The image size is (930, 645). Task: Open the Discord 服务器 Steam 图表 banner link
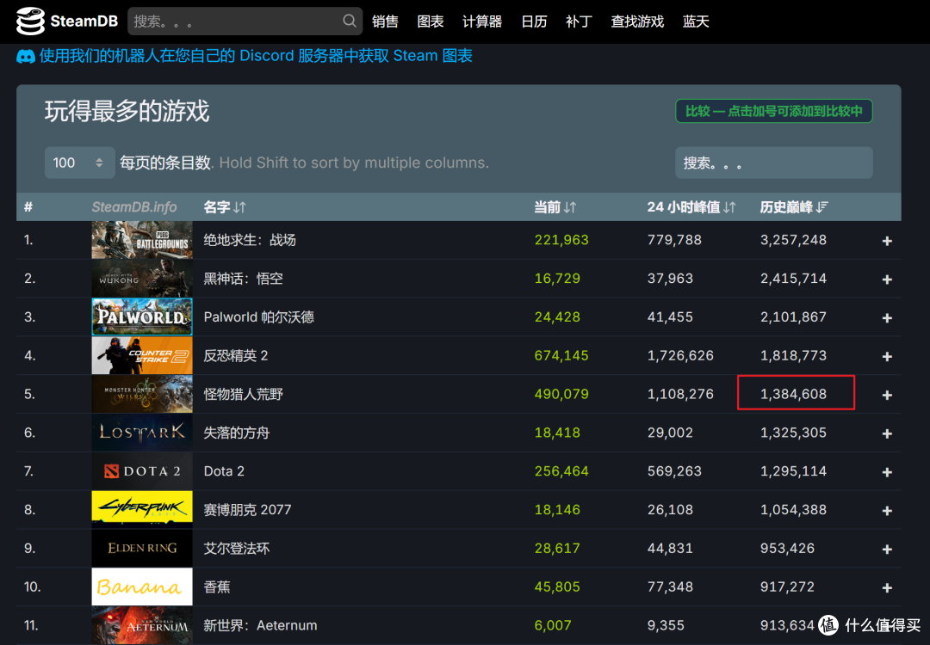coord(256,56)
